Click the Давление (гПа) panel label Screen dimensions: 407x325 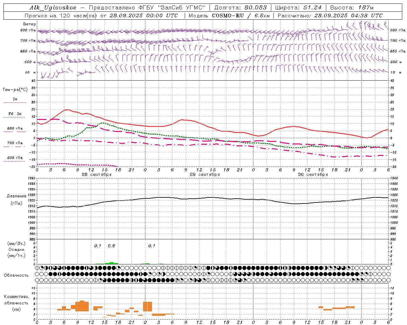click(x=17, y=200)
